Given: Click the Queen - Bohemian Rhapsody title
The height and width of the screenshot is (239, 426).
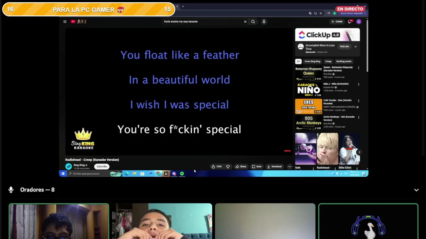Looking at the screenshot, I should [338, 69].
